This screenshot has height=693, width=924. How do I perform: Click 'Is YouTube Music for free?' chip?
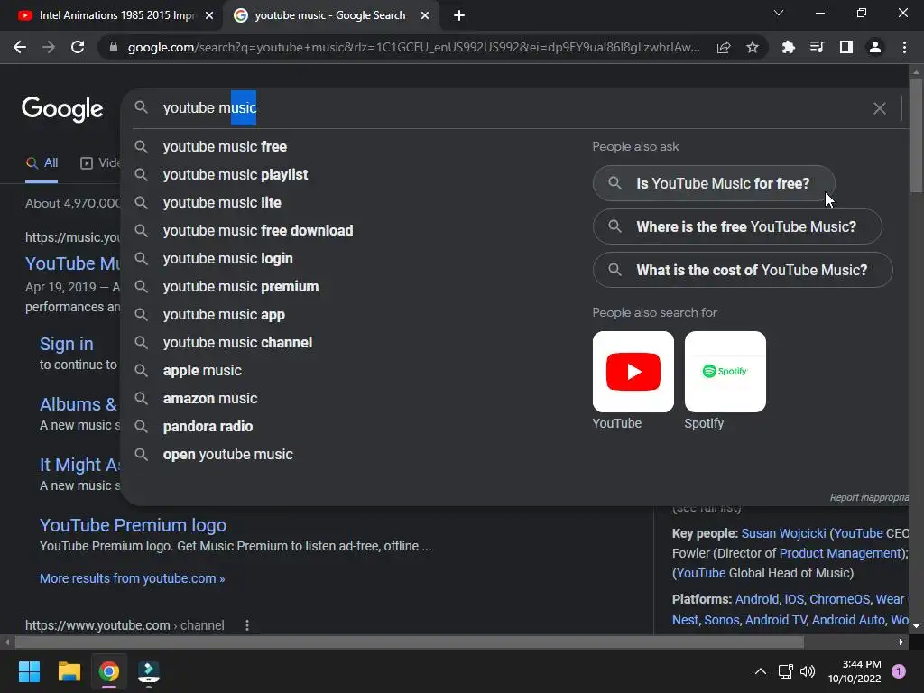point(714,183)
